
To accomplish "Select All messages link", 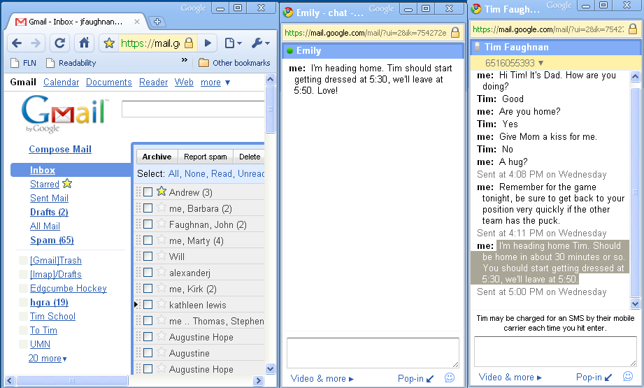I will coord(173,173).
